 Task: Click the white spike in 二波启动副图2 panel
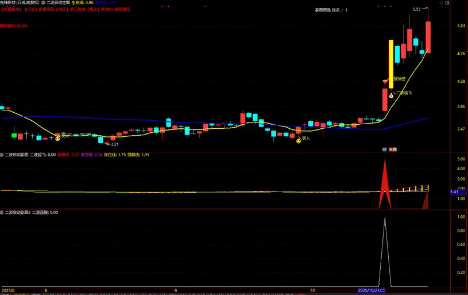pos(385,252)
